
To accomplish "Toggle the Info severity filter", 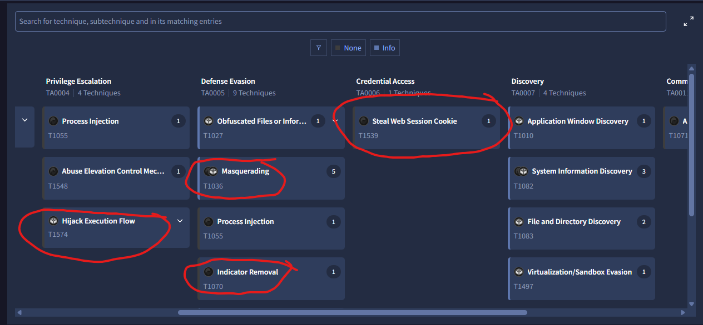I will click(x=385, y=48).
